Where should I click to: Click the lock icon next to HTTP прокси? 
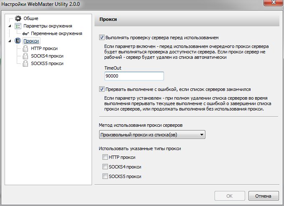26,48
